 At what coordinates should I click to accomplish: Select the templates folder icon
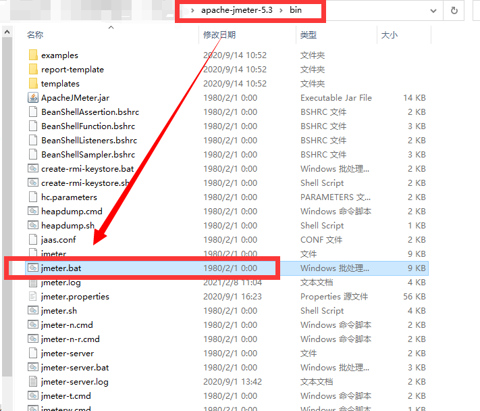pyautogui.click(x=33, y=84)
